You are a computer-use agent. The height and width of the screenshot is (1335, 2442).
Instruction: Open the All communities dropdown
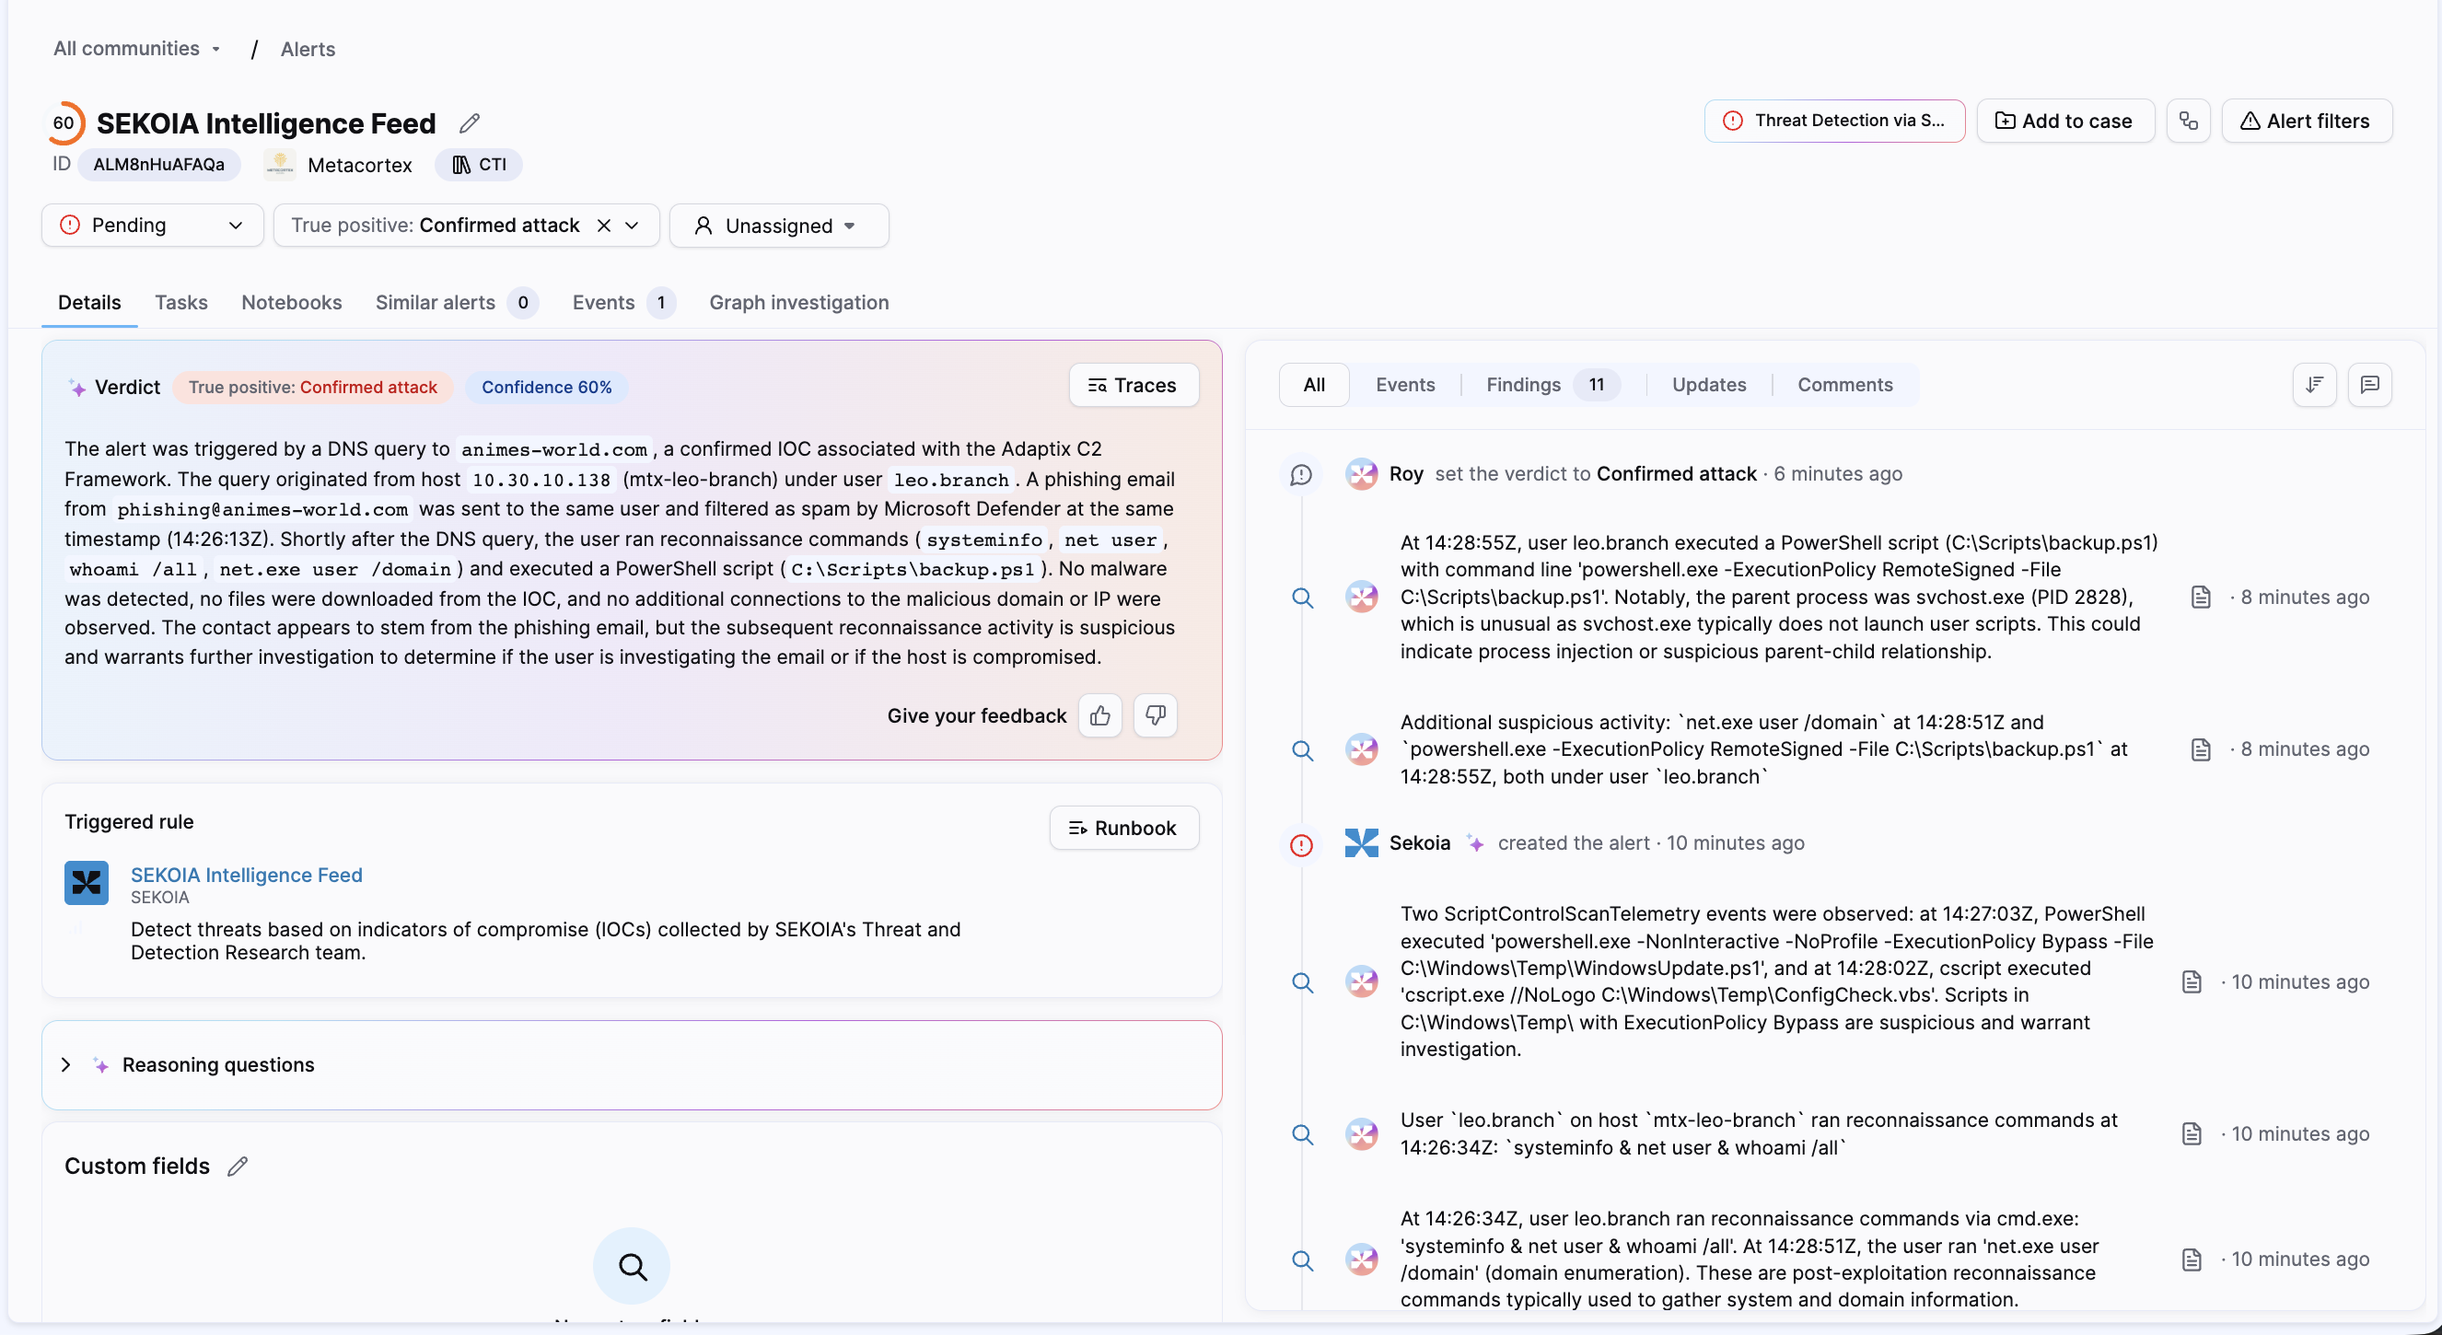tap(136, 49)
